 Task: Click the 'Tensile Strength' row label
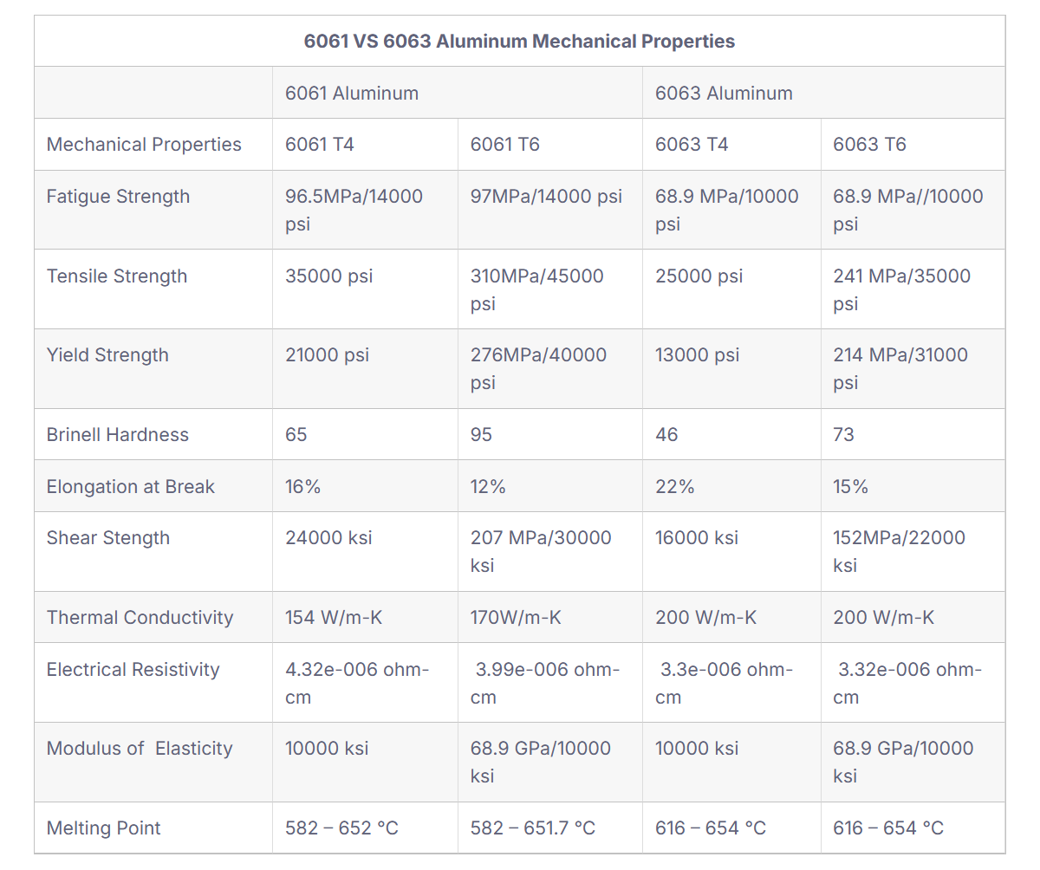(x=117, y=276)
